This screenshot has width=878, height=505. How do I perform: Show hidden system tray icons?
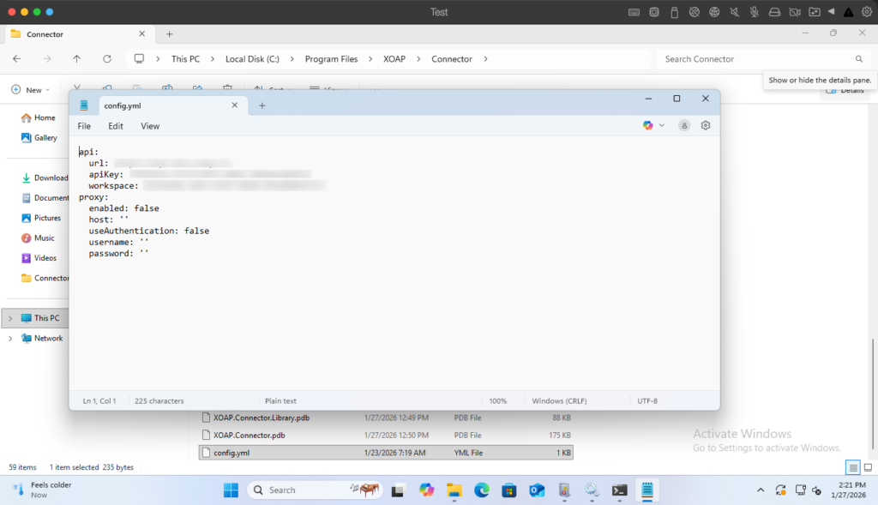click(x=761, y=490)
